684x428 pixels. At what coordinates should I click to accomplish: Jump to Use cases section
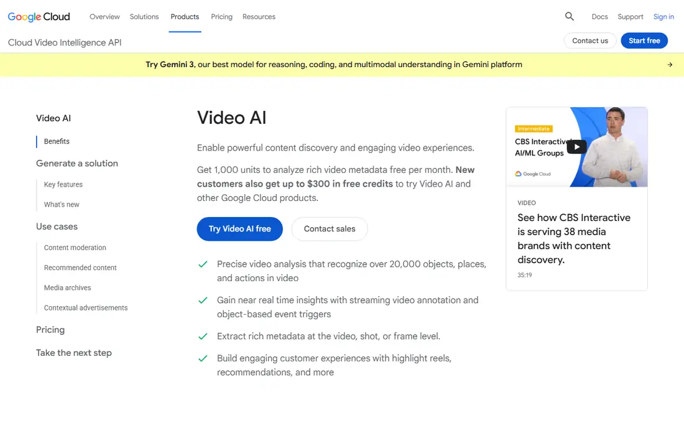(x=57, y=226)
